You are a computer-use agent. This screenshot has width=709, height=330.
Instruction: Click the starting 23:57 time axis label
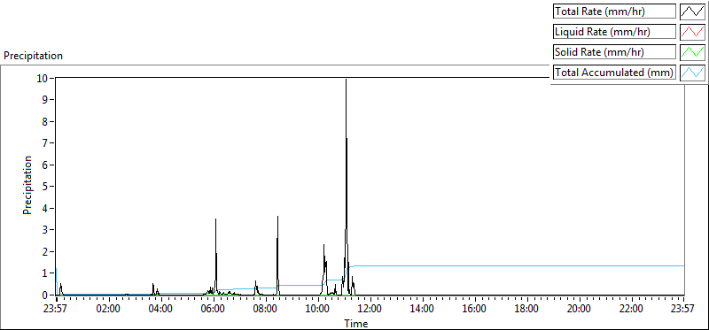56,310
